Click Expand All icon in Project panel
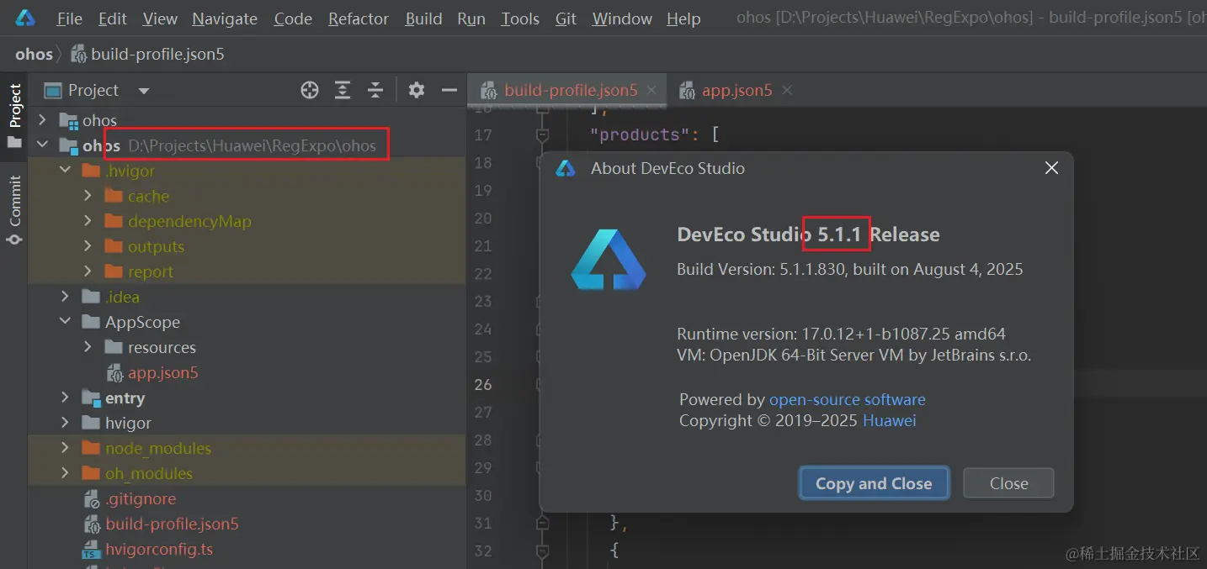1207x569 pixels. pyautogui.click(x=343, y=90)
